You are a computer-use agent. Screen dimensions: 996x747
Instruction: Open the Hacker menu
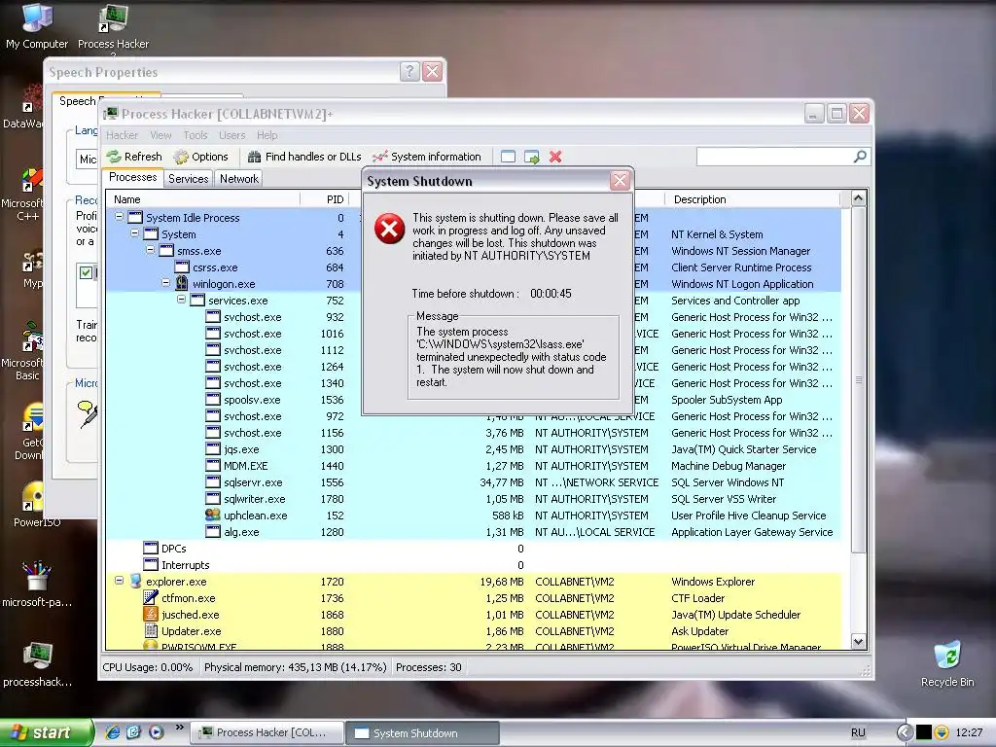pos(122,135)
